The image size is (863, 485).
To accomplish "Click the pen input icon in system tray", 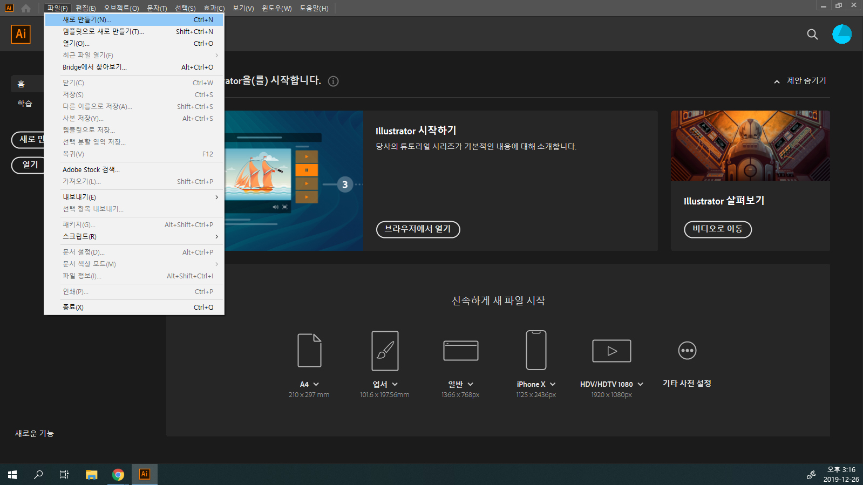I will pyautogui.click(x=811, y=475).
